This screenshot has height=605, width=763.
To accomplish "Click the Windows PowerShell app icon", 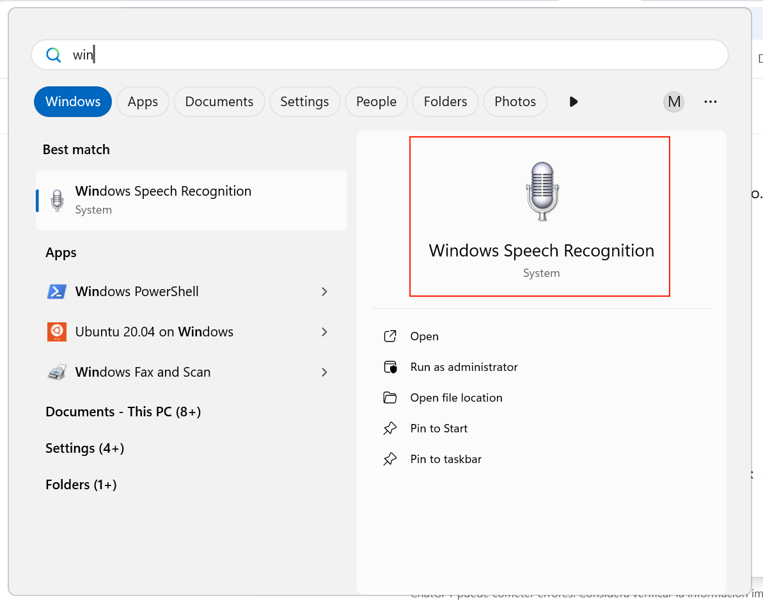I will click(57, 292).
